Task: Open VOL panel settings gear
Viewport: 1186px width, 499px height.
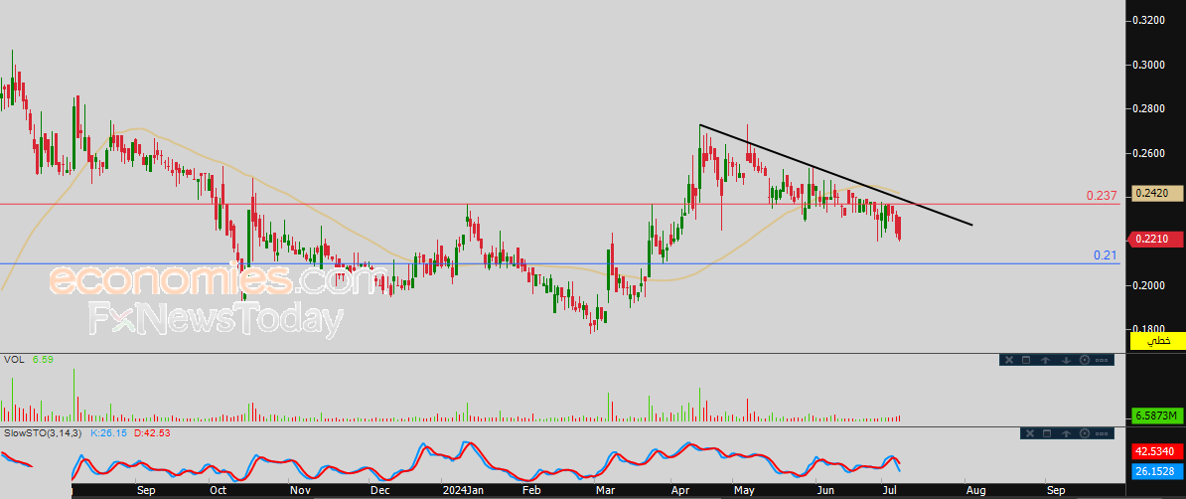Action: click(1084, 360)
